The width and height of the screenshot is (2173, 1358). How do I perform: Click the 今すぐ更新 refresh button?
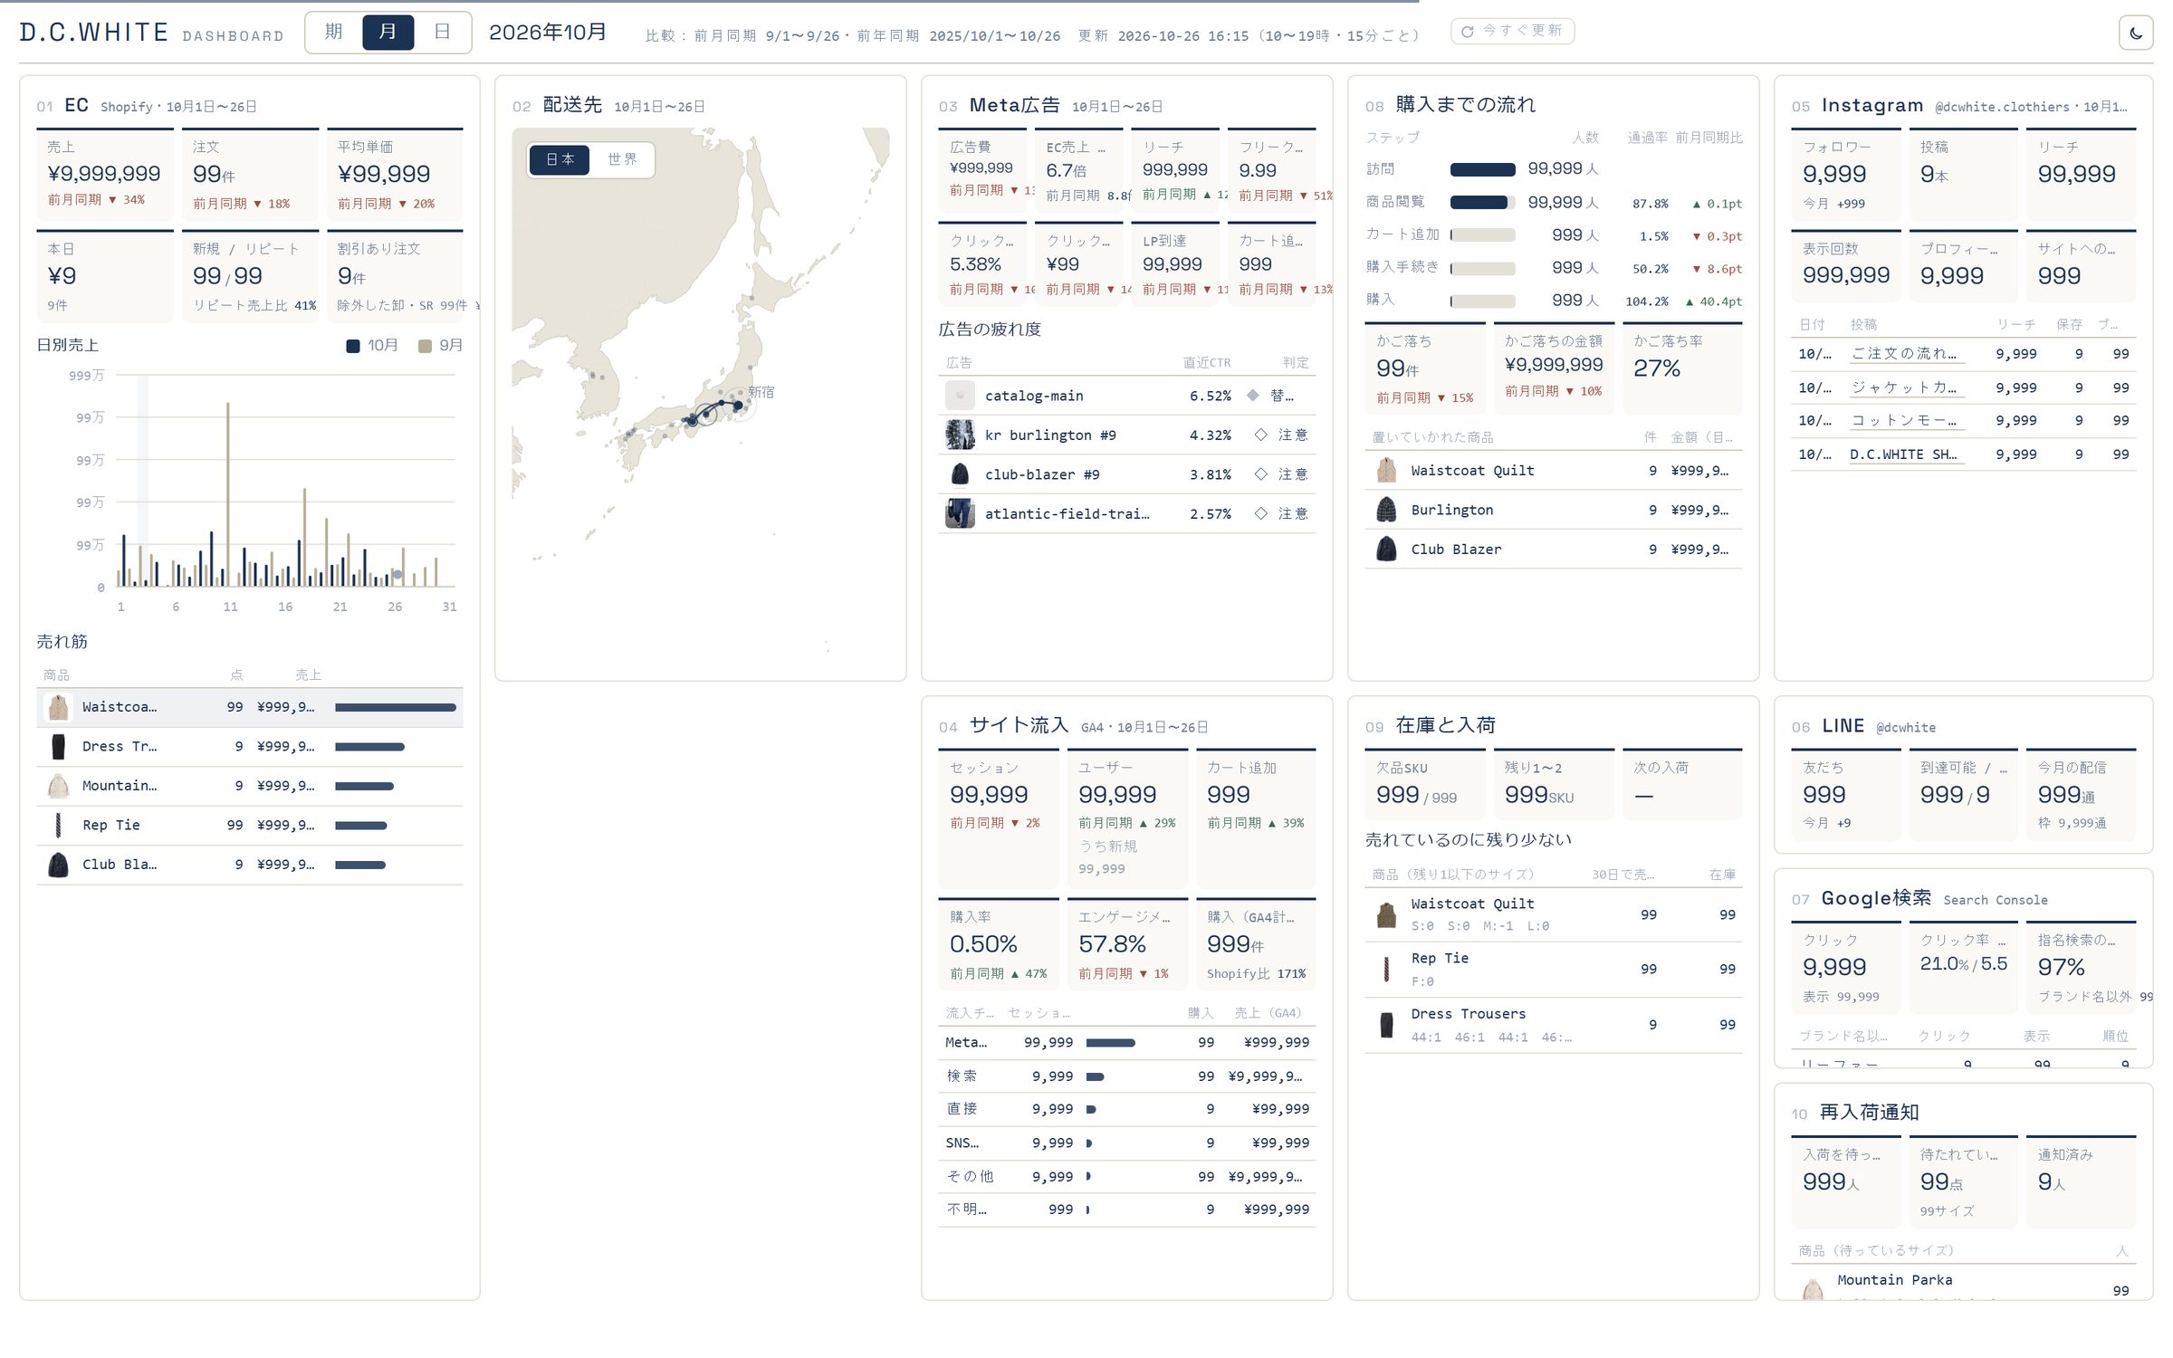1512,31
